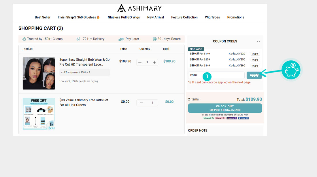Open the Best Seller menu

pyautogui.click(x=43, y=17)
